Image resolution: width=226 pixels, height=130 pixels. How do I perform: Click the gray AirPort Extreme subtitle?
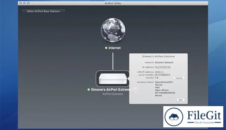point(113,94)
